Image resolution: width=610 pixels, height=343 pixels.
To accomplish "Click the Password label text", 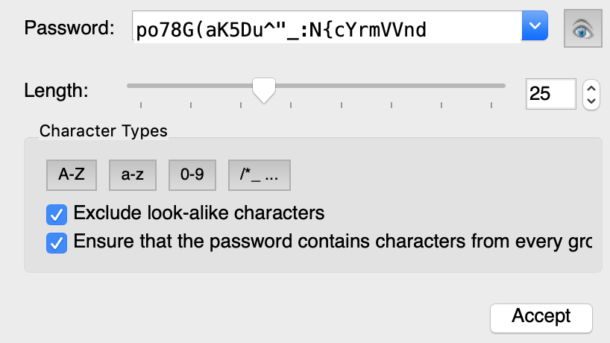I will click(69, 28).
